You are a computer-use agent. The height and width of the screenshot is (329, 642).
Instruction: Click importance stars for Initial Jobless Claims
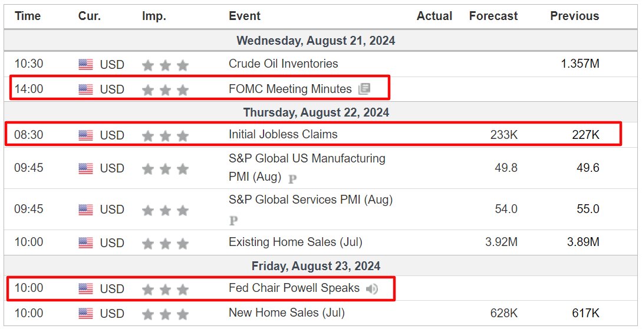pos(166,136)
